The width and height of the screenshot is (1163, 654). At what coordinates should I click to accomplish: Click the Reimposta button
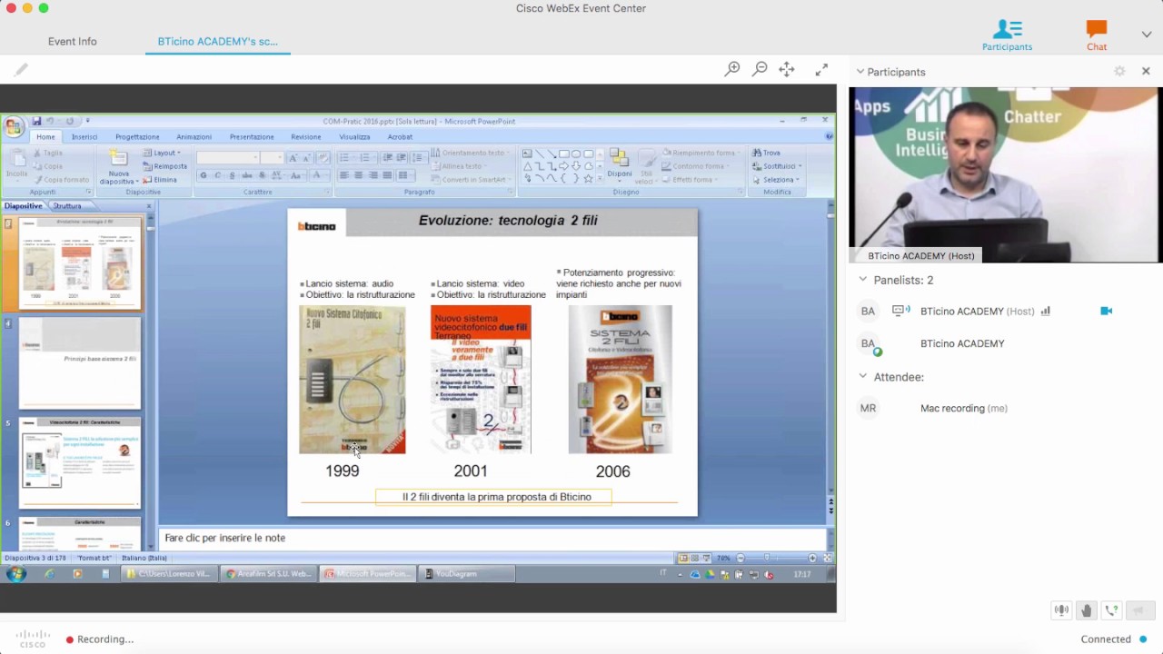point(165,166)
